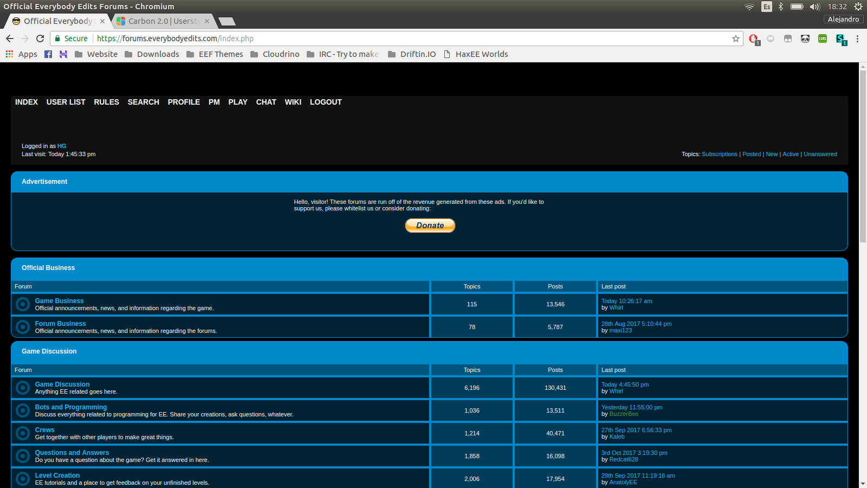
Task: Open the IRC - Try to make folder
Action: 342,54
